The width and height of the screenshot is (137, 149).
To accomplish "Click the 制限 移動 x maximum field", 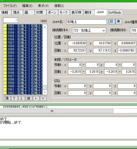I will click(x=92, y=65).
